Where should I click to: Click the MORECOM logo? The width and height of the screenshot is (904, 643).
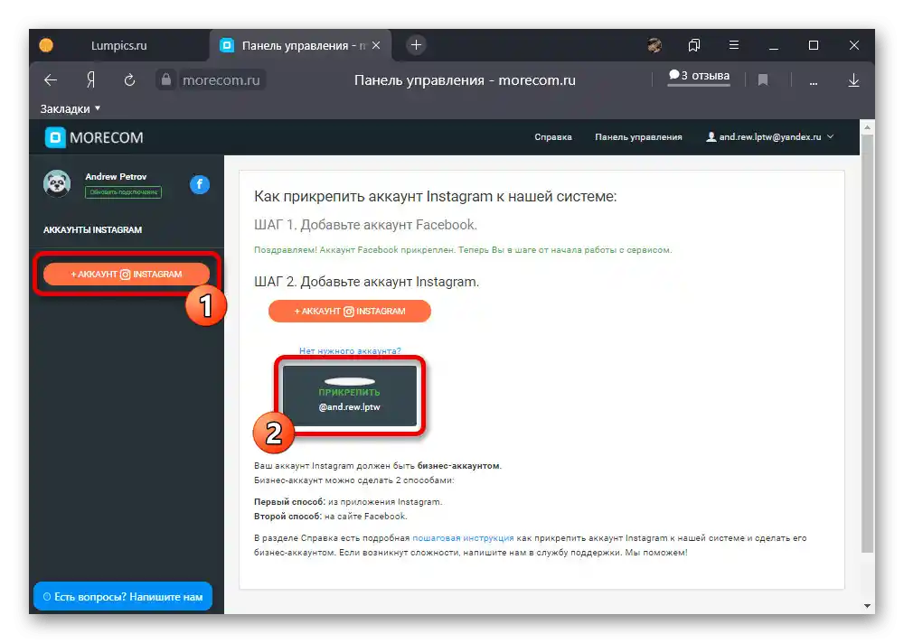[x=94, y=137]
